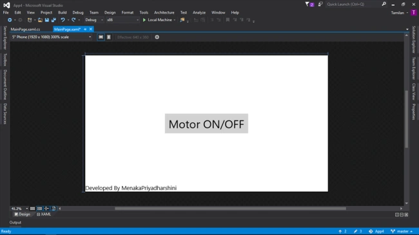Click the horizontal scrollbar thumb of designer
Screen dimensions: 419x235
[230, 209]
